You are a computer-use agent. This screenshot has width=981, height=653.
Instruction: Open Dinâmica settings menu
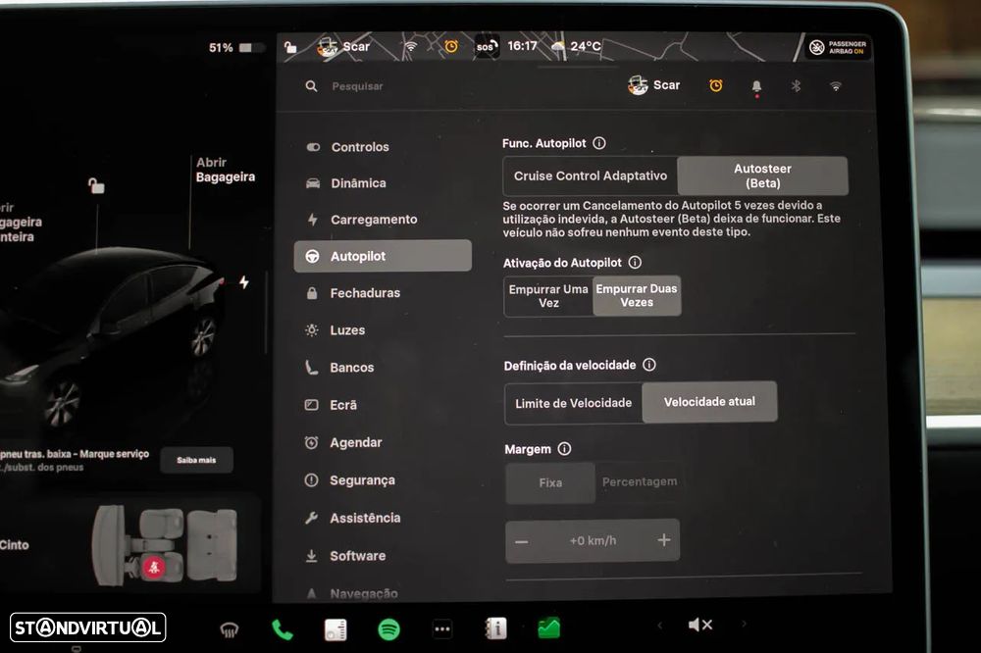point(383,183)
